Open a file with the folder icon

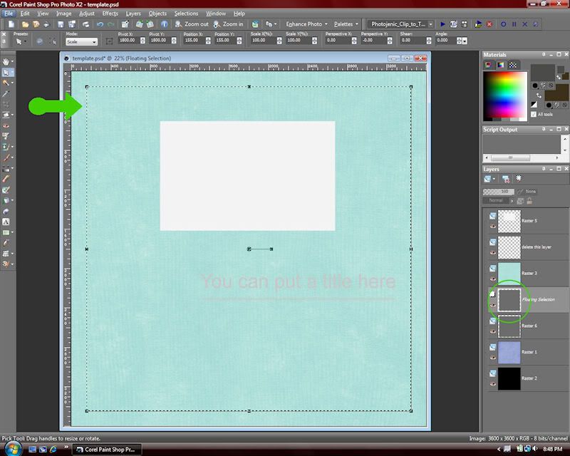click(x=25, y=24)
